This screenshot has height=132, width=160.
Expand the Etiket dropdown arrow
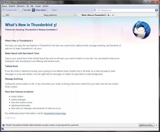click(57, 10)
